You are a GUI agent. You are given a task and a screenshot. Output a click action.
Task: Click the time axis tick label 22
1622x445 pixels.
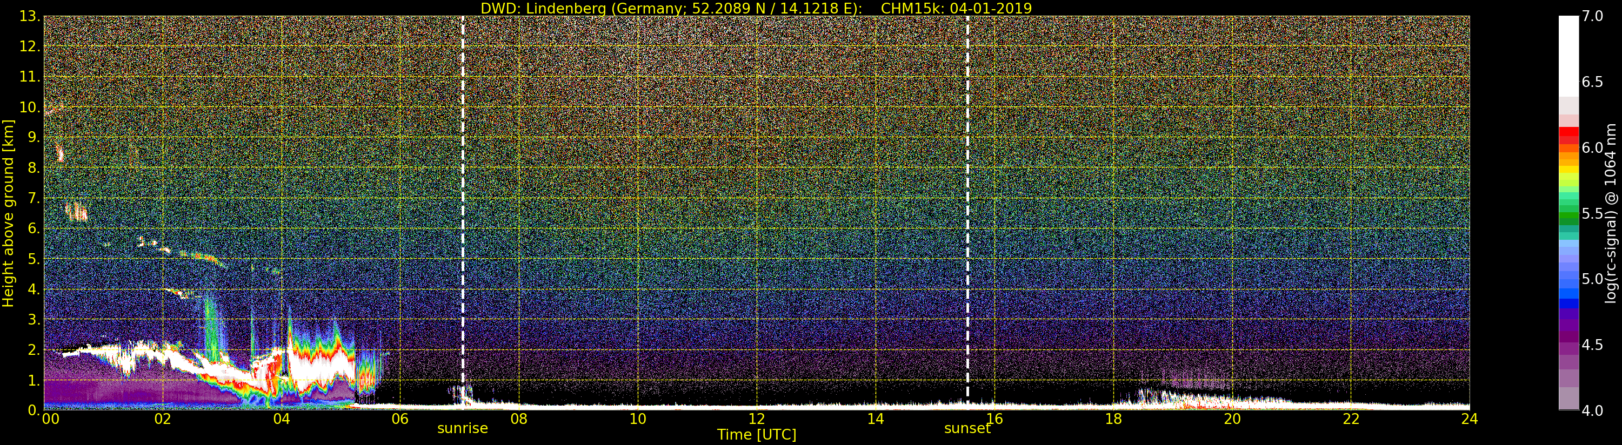pyautogui.click(x=1351, y=419)
